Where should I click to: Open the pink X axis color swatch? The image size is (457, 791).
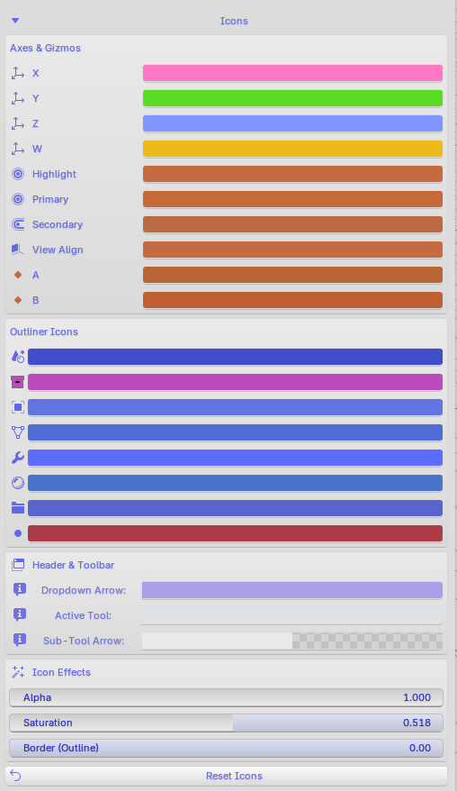pos(292,73)
